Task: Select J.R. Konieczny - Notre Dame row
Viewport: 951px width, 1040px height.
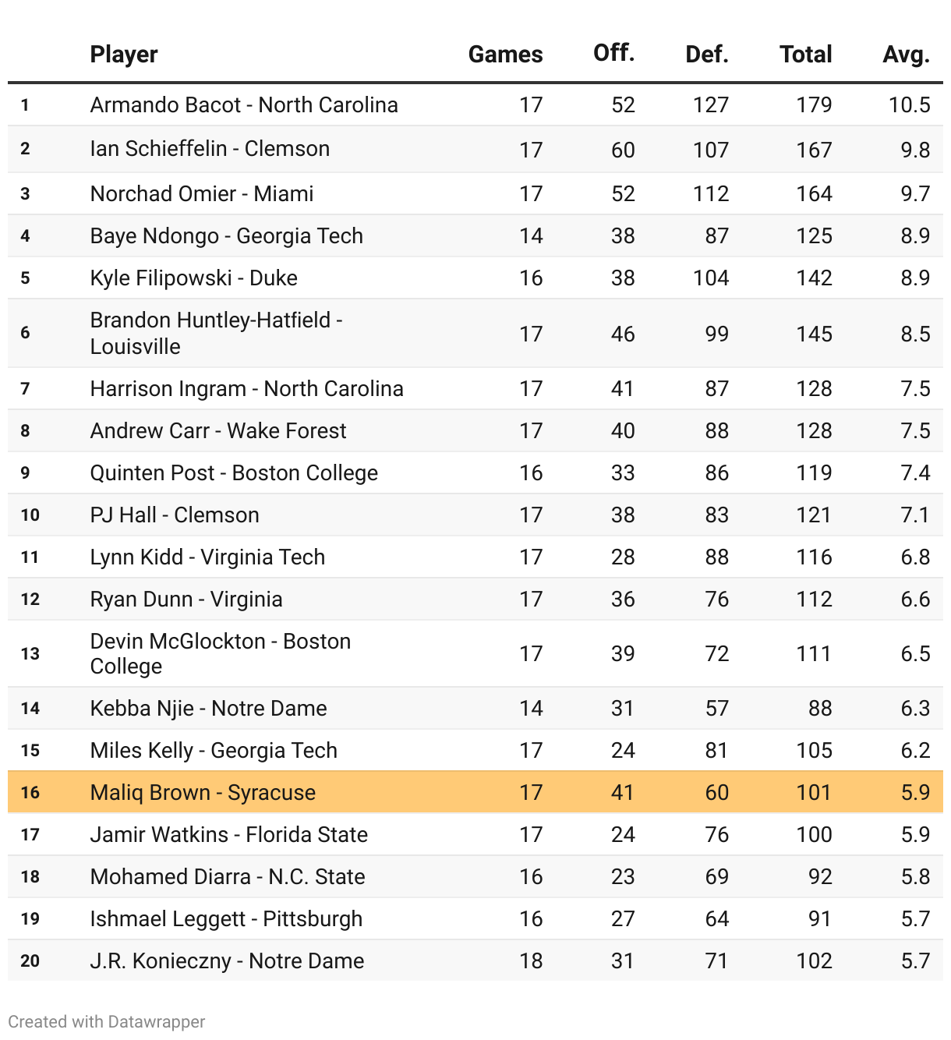Action: click(x=227, y=960)
